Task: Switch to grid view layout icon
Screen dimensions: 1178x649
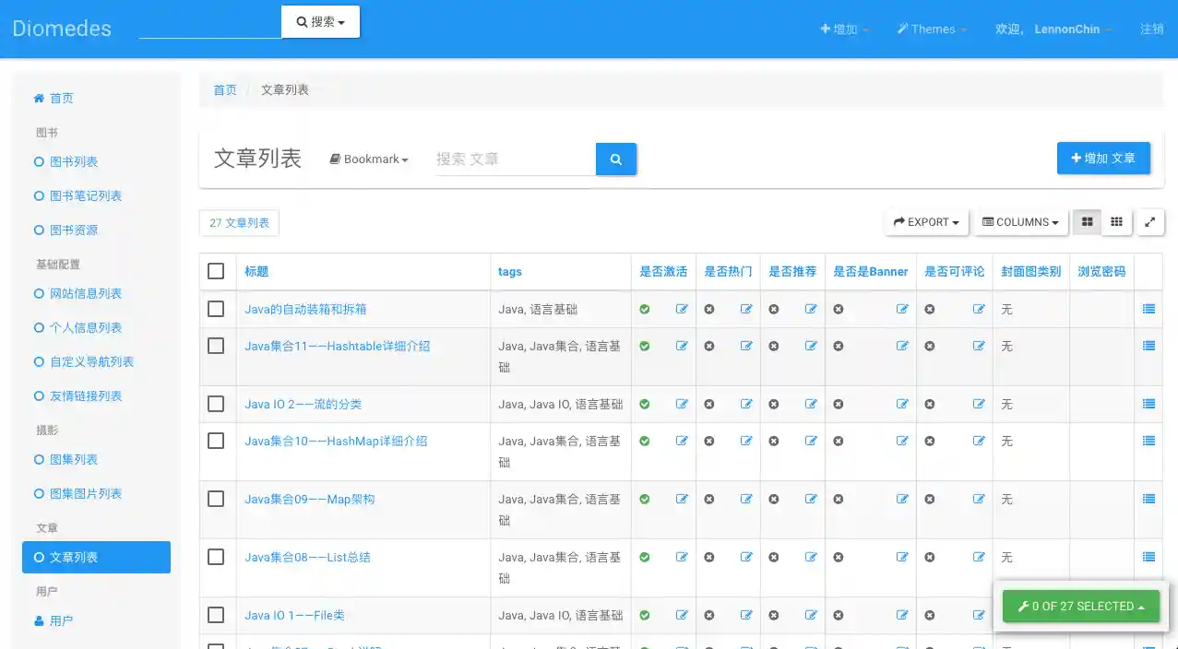Action: point(1086,221)
